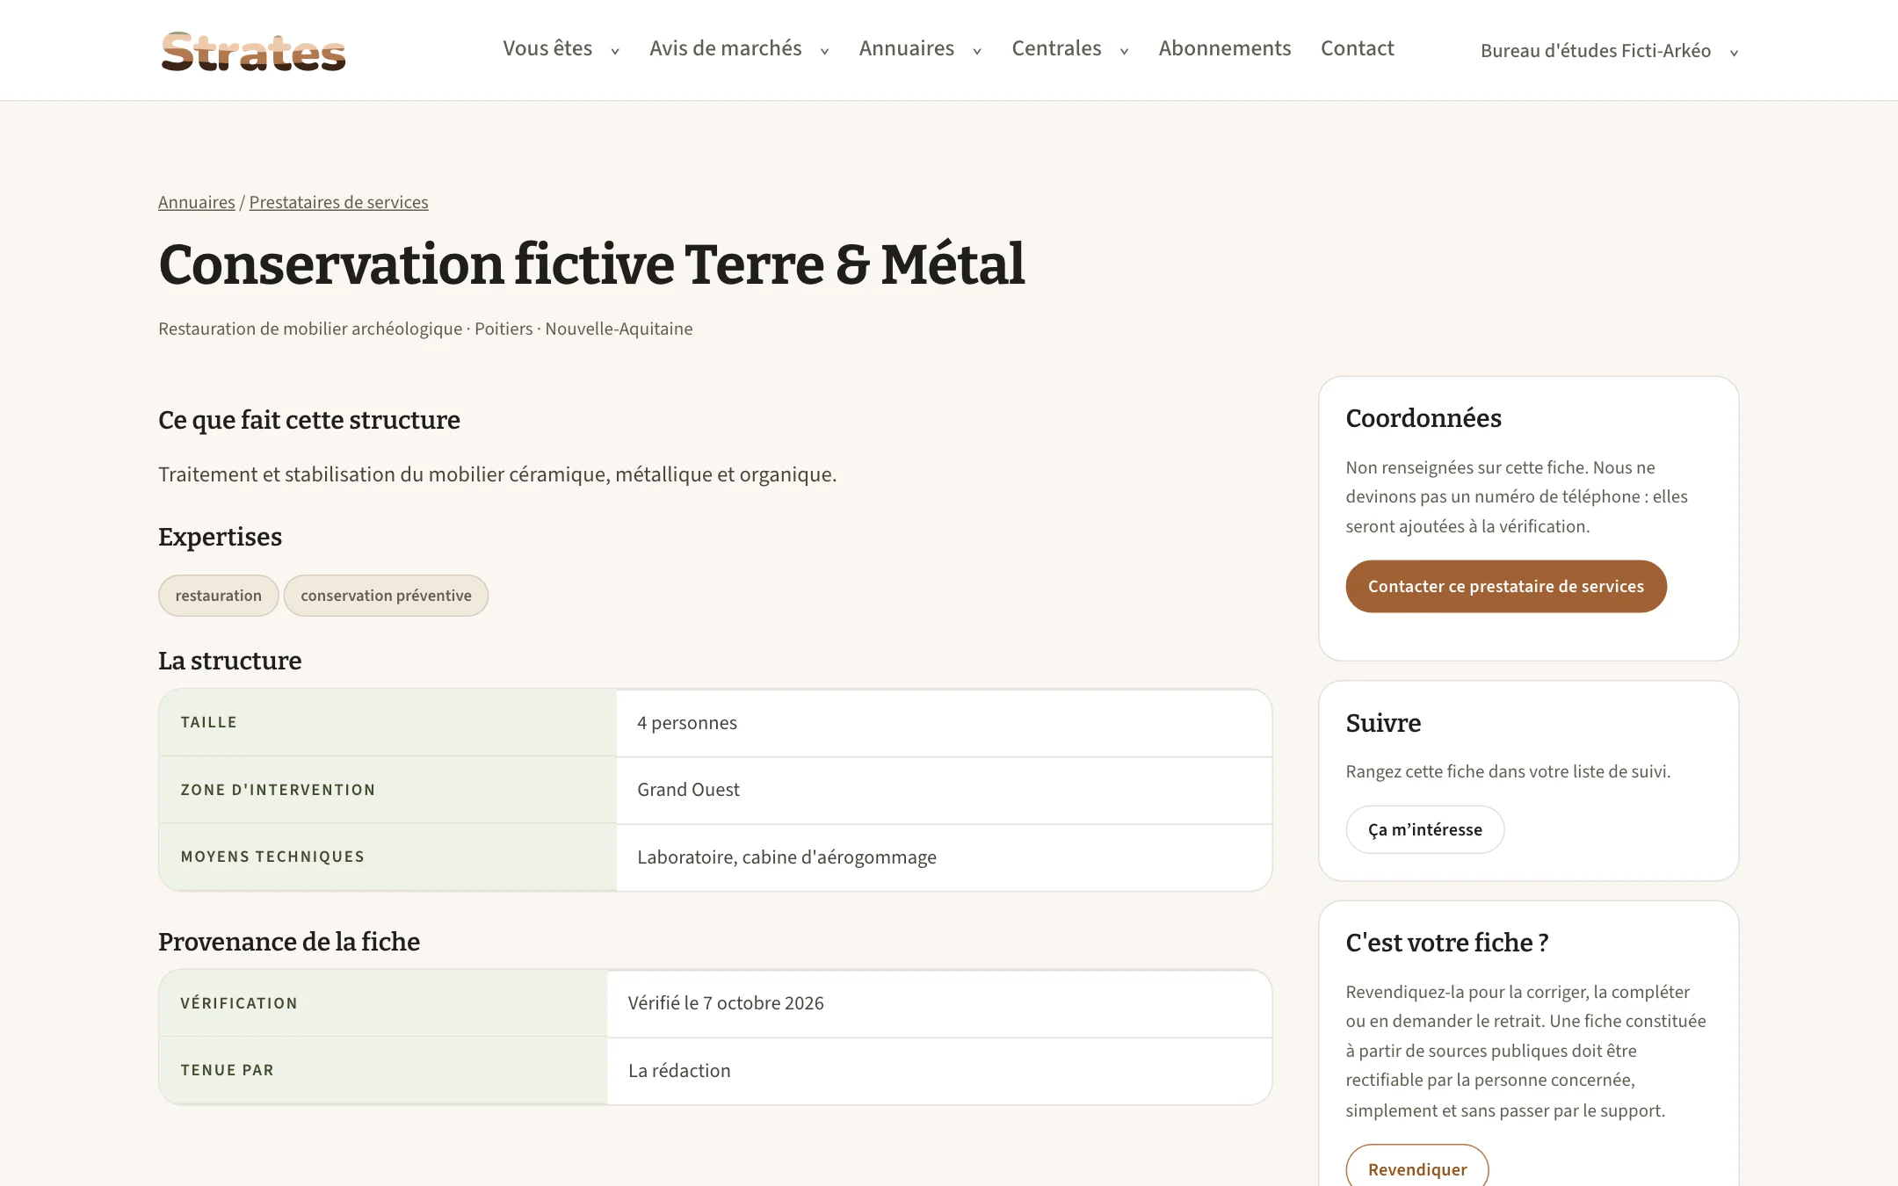Click Ce que fait cette structure heading
This screenshot has width=1898, height=1186.
click(309, 420)
